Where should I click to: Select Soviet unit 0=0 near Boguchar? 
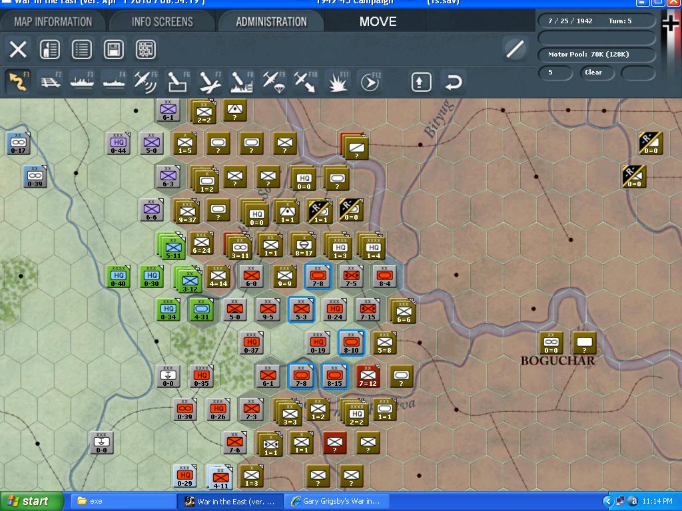(551, 343)
